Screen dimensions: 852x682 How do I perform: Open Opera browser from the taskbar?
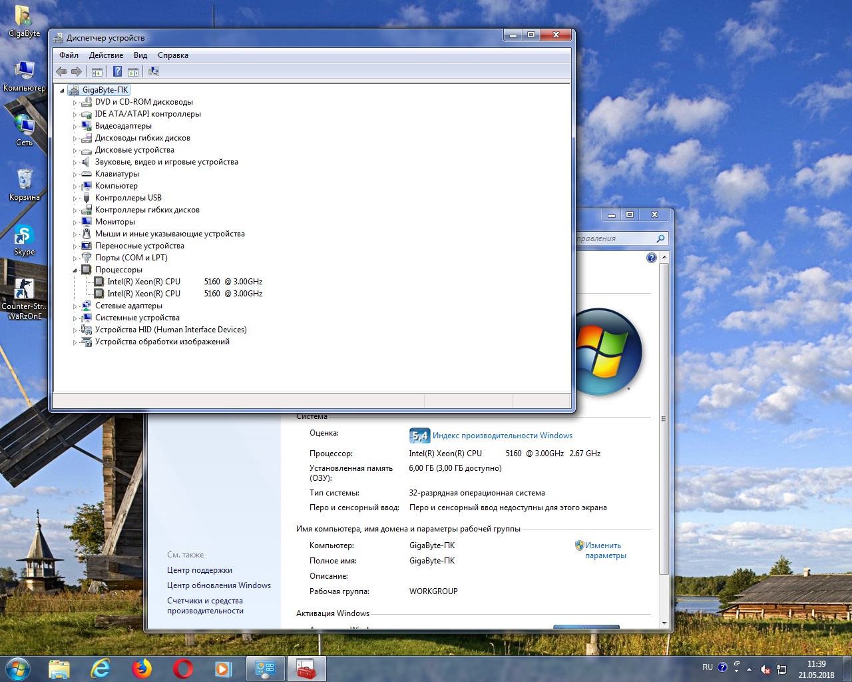(x=182, y=669)
